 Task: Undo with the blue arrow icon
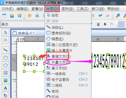(100, 16)
